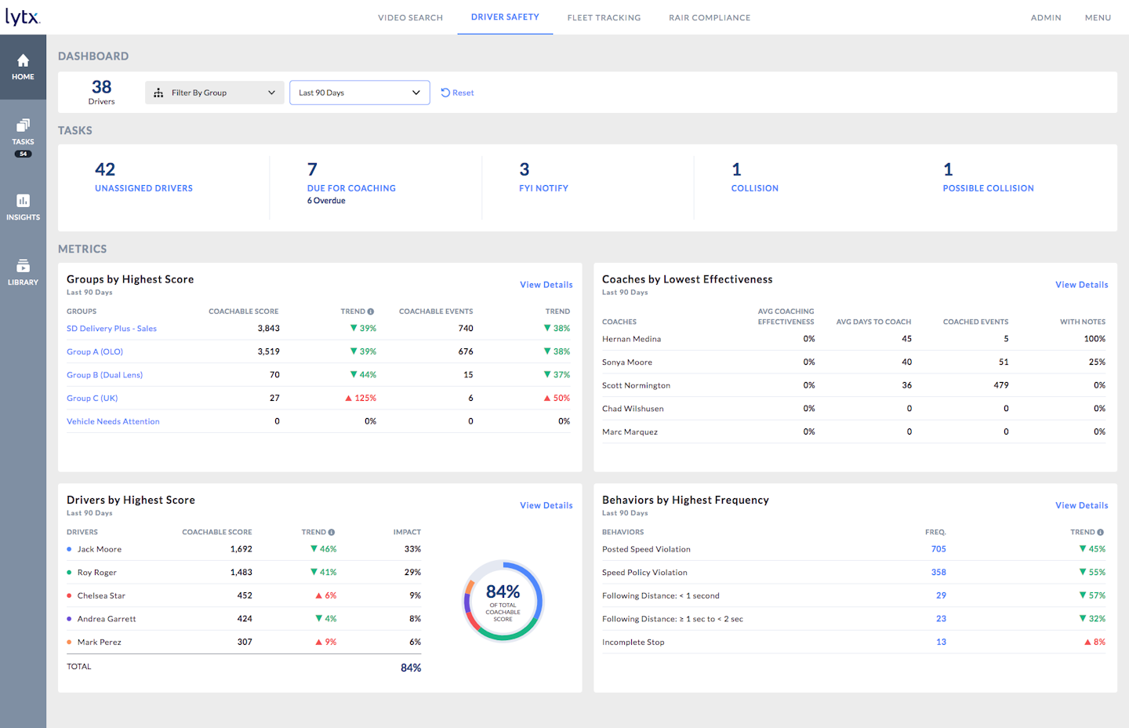Go to the Video Search tab
Screen dimensions: 1129x728
(x=410, y=17)
